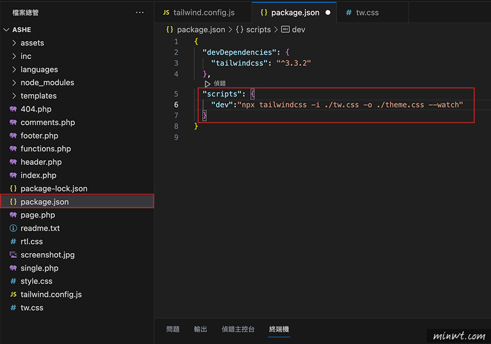The image size is (491, 344).
Task: Click dev in the breadcrumb path
Action: click(x=299, y=29)
